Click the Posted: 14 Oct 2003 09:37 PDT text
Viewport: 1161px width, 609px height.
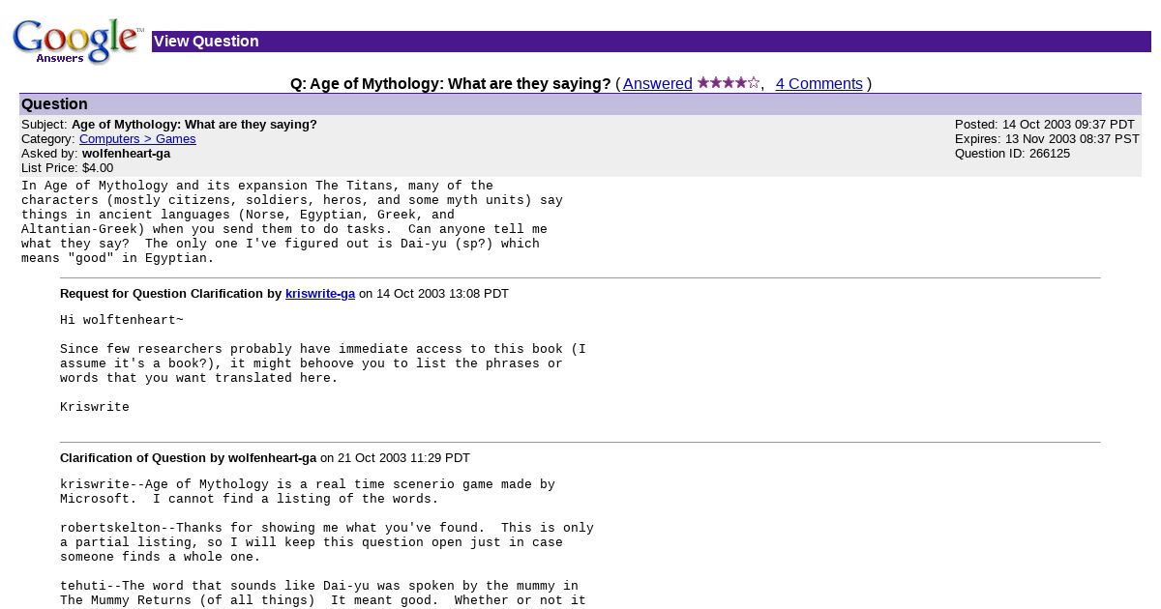1044,125
